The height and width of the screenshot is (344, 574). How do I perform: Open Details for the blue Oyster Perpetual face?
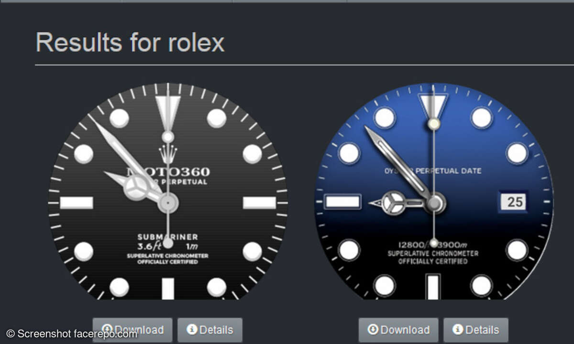[476, 330]
